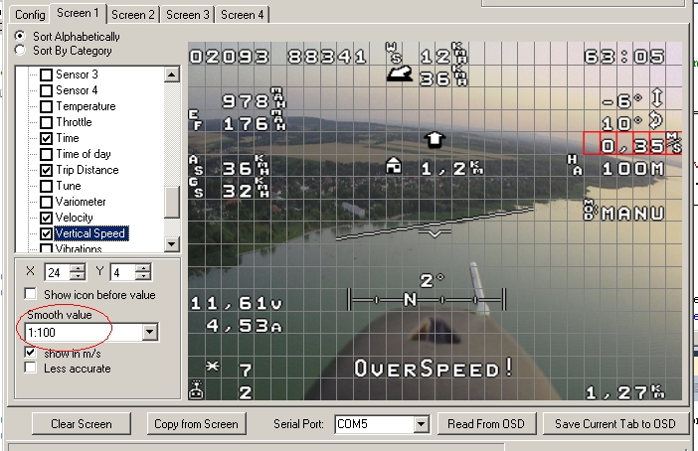Image resolution: width=698 pixels, height=451 pixels.
Task: Select the wind speed plane icon
Action: (401, 73)
